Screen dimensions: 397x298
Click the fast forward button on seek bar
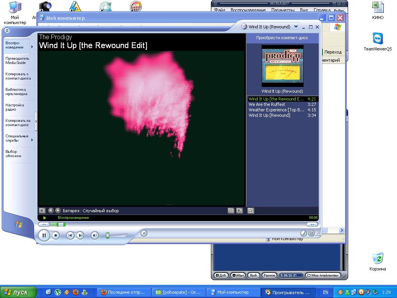click(312, 225)
